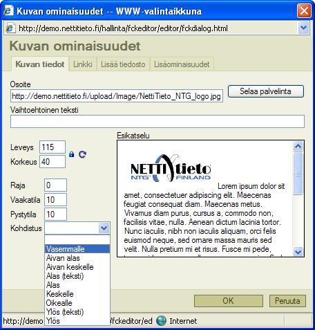
Task: Click the Peruuta button
Action: [287, 301]
